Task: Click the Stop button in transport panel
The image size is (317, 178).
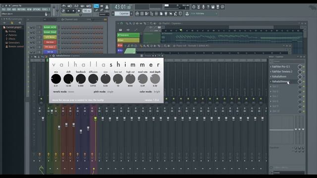Action: [73, 11]
